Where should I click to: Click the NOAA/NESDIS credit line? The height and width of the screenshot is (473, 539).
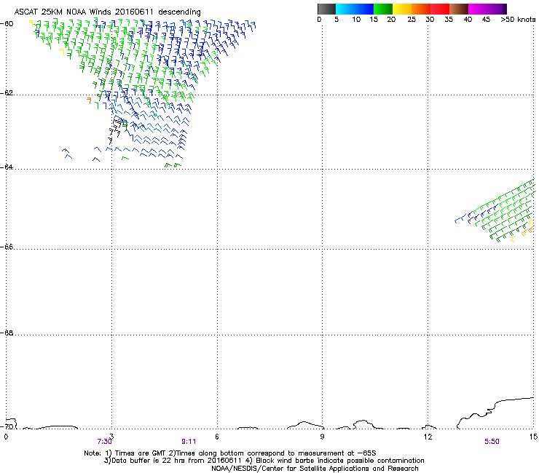pos(315,469)
